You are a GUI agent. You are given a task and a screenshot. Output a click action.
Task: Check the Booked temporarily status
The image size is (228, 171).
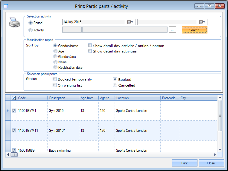click(55, 79)
